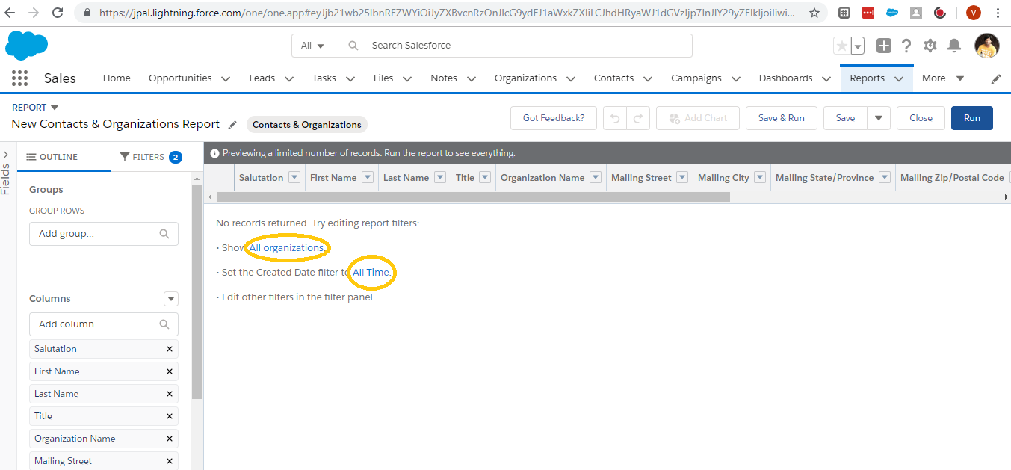Open the Opportunities tab dropdown chevron
Viewport: 1011px width, 470px height.
225,78
